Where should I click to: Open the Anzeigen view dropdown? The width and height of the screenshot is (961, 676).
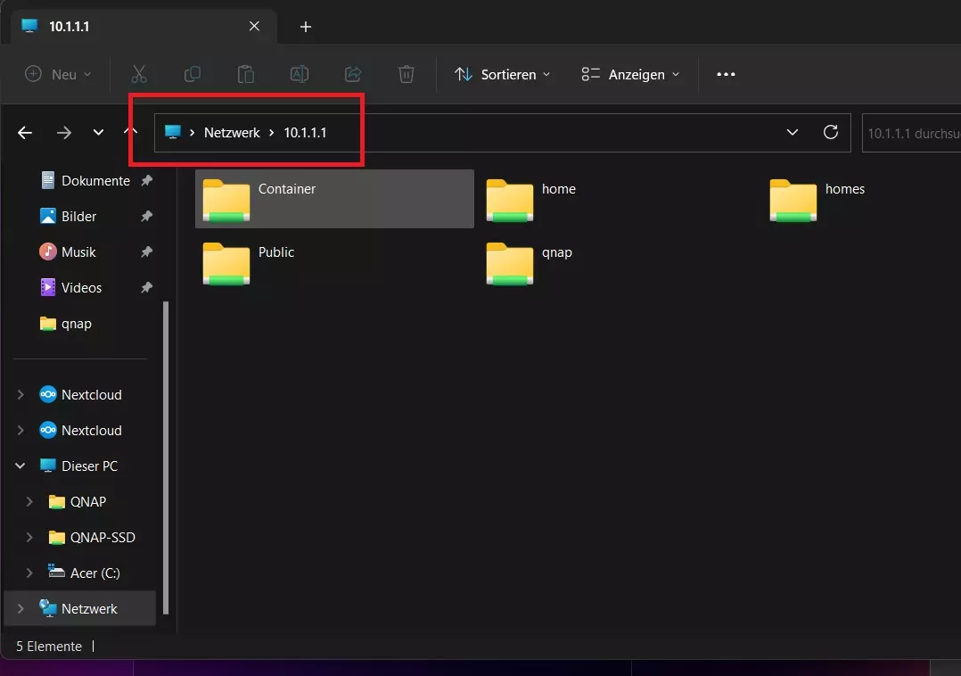click(630, 75)
